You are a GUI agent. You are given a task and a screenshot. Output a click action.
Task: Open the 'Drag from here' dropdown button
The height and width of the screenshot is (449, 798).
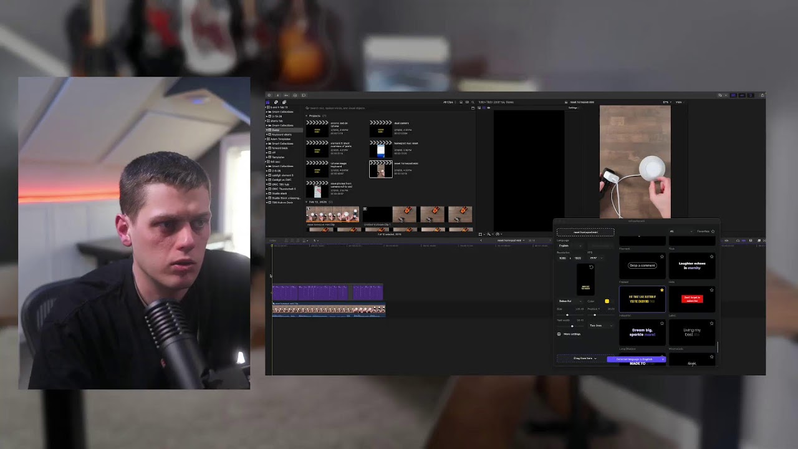tap(585, 359)
